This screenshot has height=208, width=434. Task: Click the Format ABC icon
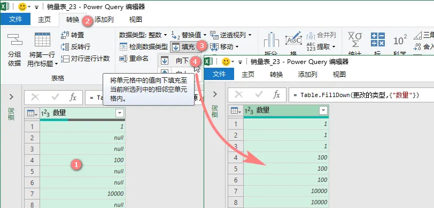point(293,39)
